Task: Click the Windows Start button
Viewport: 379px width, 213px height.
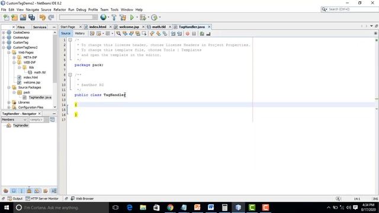Action: pos(7,208)
